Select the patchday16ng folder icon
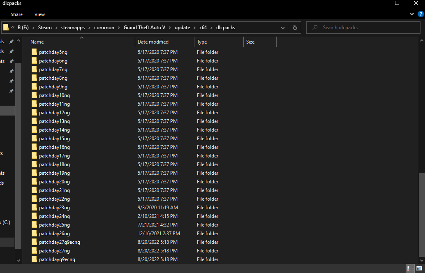This screenshot has width=425, height=273. pos(34,147)
